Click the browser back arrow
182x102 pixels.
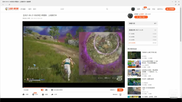(x=3, y=5)
